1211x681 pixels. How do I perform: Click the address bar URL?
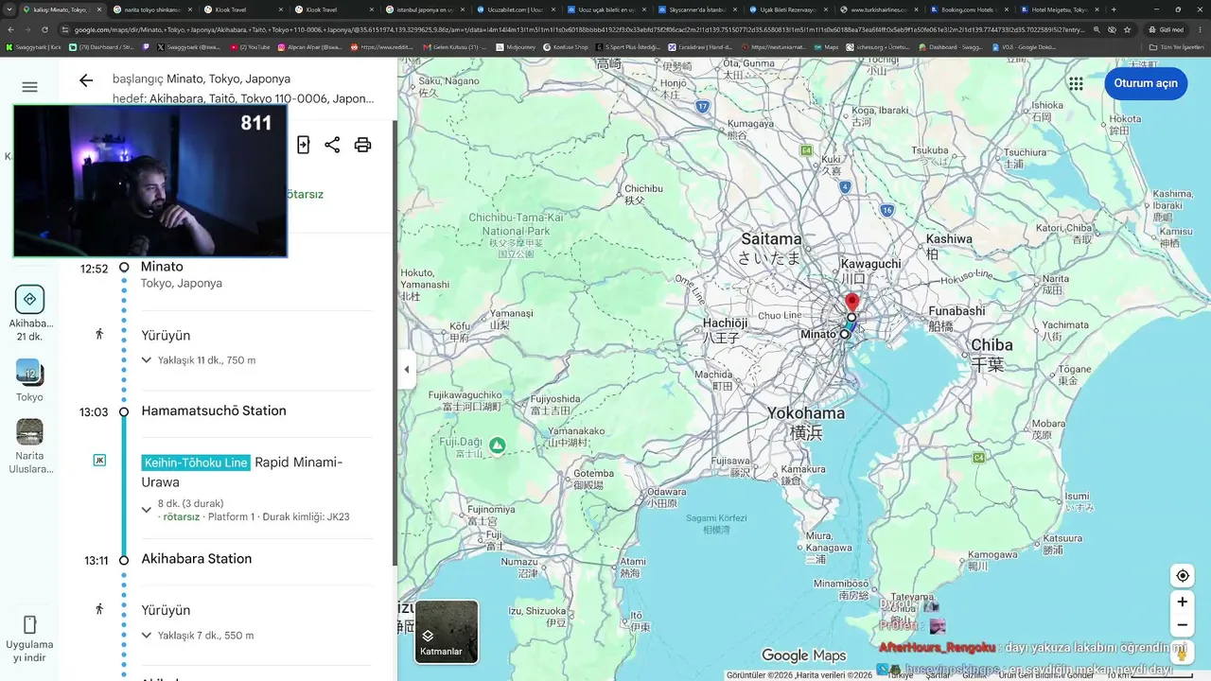579,29
